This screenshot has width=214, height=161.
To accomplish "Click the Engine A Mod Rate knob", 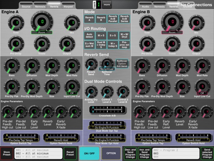I will pos(72,65).
